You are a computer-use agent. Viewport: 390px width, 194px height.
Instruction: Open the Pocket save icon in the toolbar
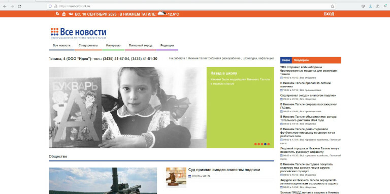[363, 6]
